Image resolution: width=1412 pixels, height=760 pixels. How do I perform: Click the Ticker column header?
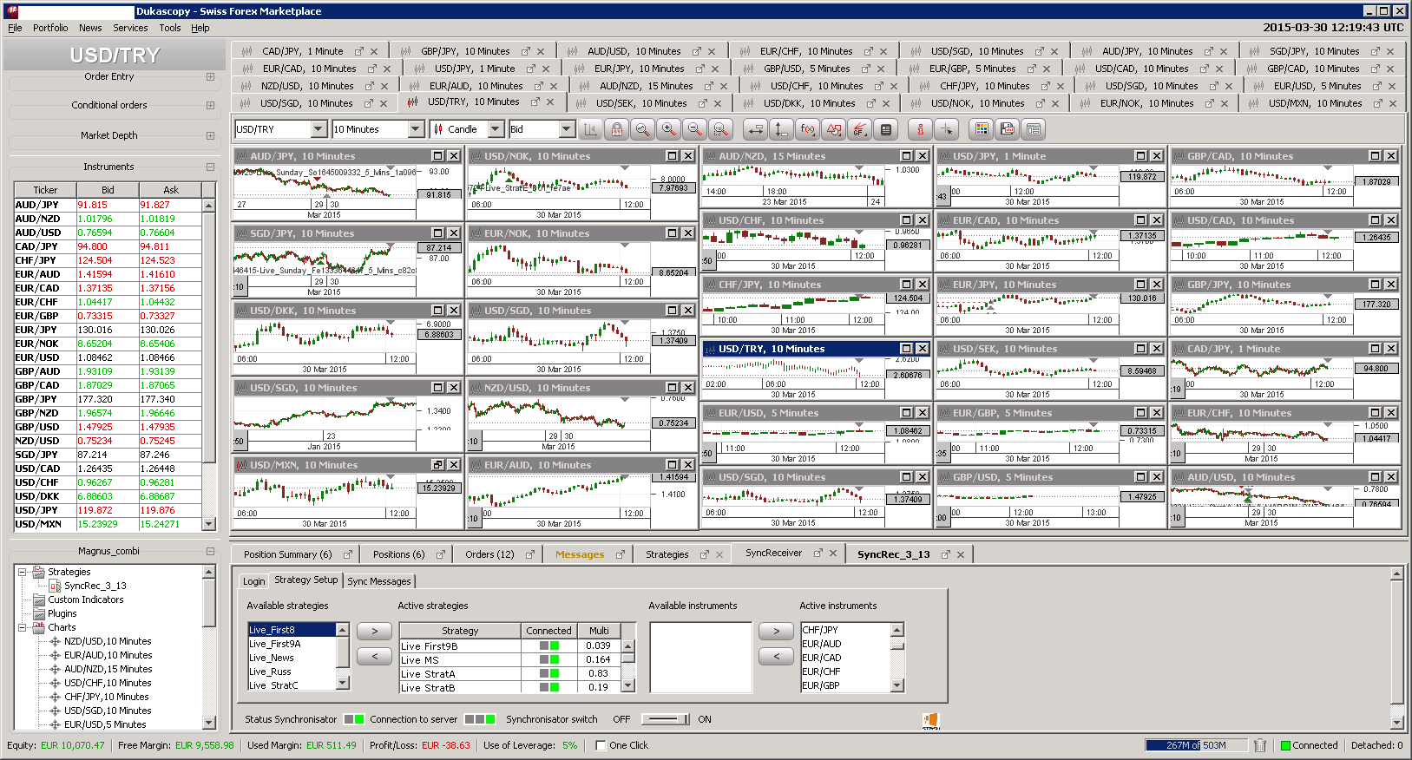[45, 190]
